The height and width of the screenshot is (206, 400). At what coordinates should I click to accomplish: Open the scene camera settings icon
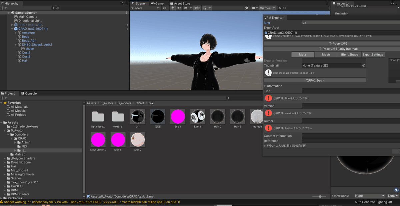[x=253, y=8]
